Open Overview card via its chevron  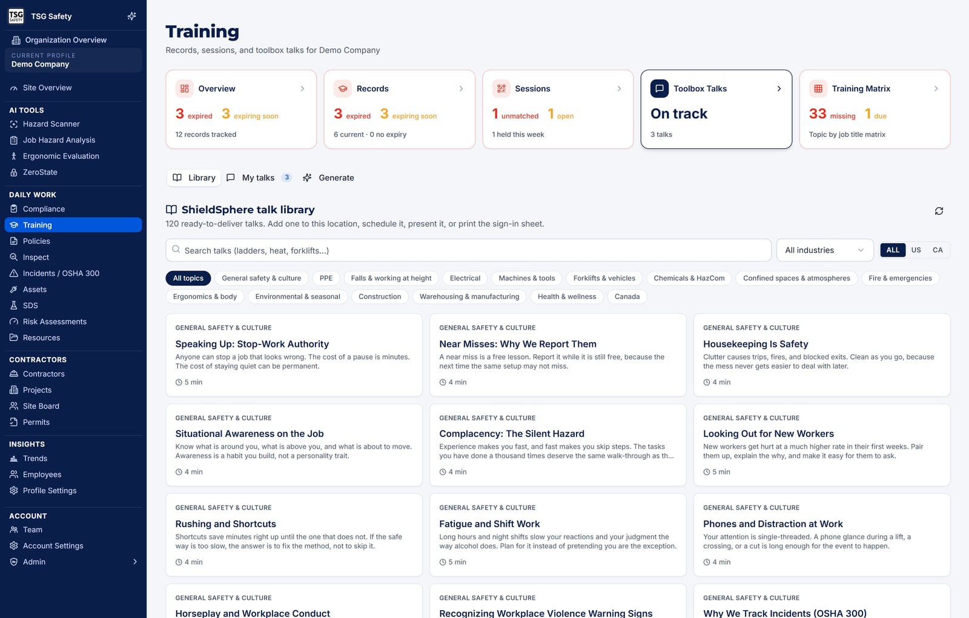click(x=302, y=88)
